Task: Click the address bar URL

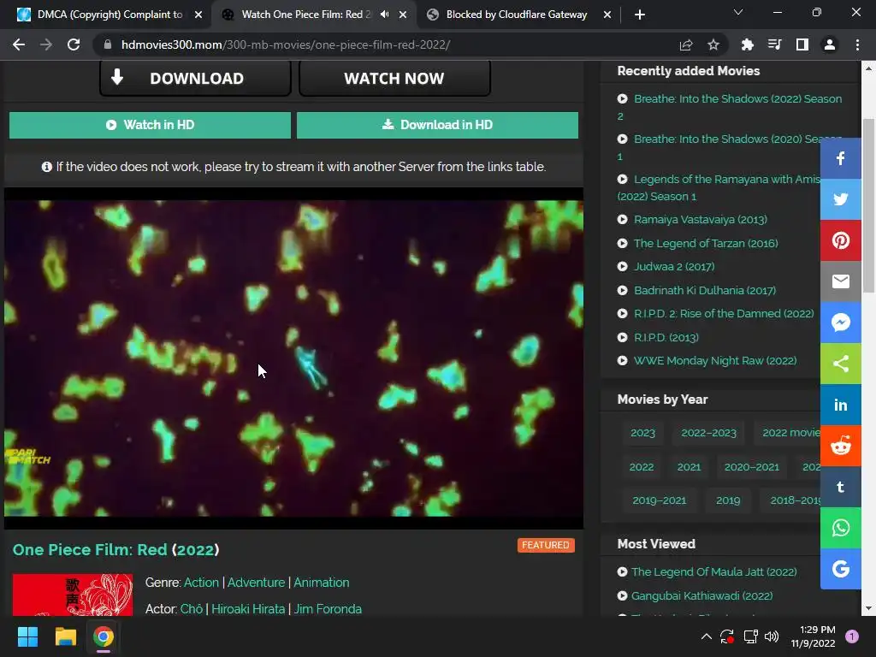Action: [x=286, y=44]
